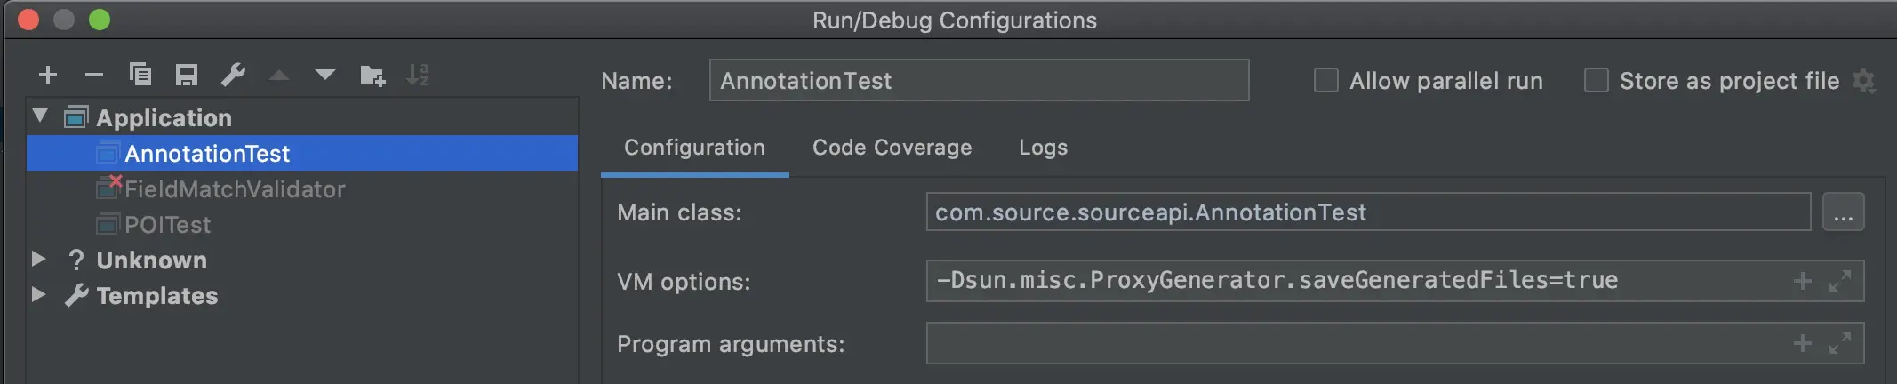The height and width of the screenshot is (384, 1897).
Task: Select the FieldMatchValidator configuration
Action: point(235,189)
